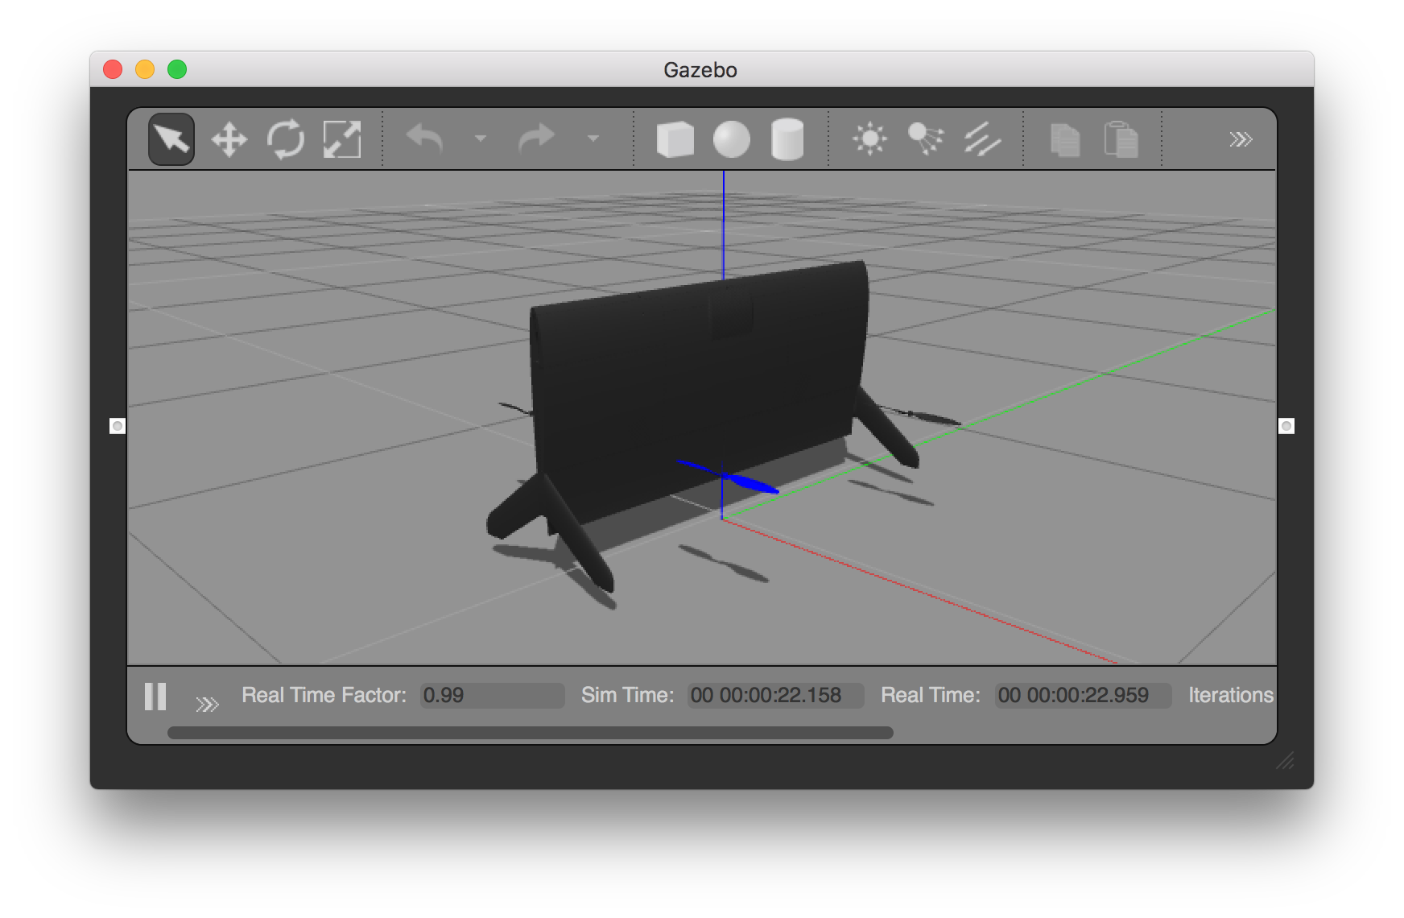Select the arrow selection mode tool

pos(171,139)
